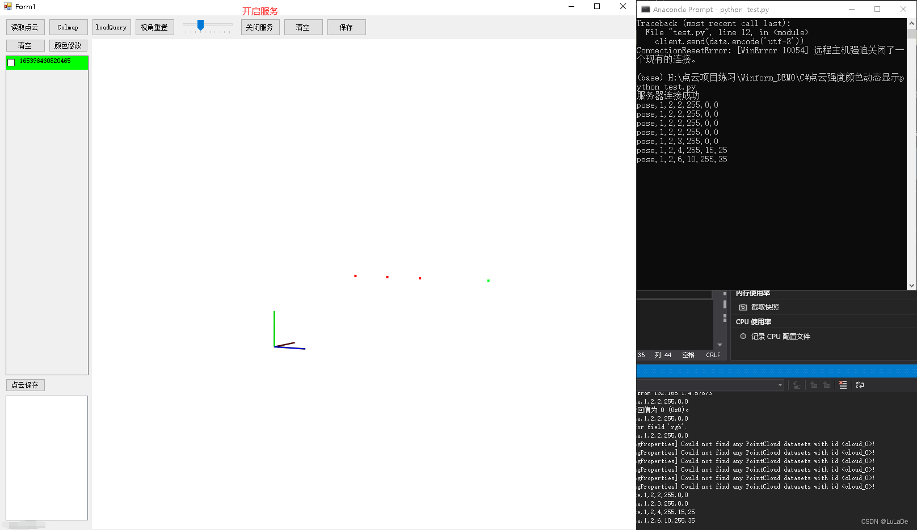917x530 pixels.
Task: Click 服务器连接成功 line in console
Action: (668, 96)
